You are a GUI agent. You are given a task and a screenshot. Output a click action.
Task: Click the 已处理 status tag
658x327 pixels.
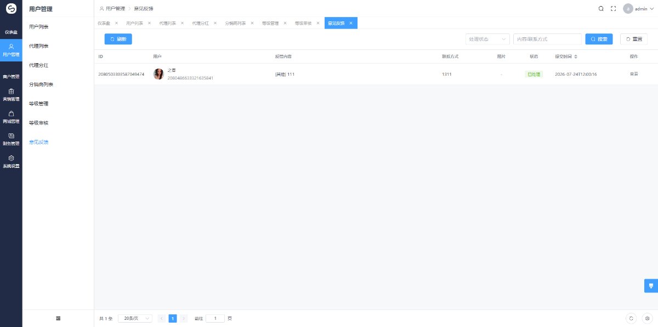tap(534, 74)
